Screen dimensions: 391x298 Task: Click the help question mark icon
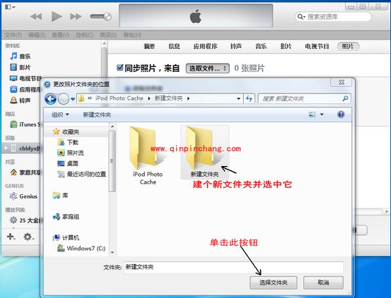point(341,114)
